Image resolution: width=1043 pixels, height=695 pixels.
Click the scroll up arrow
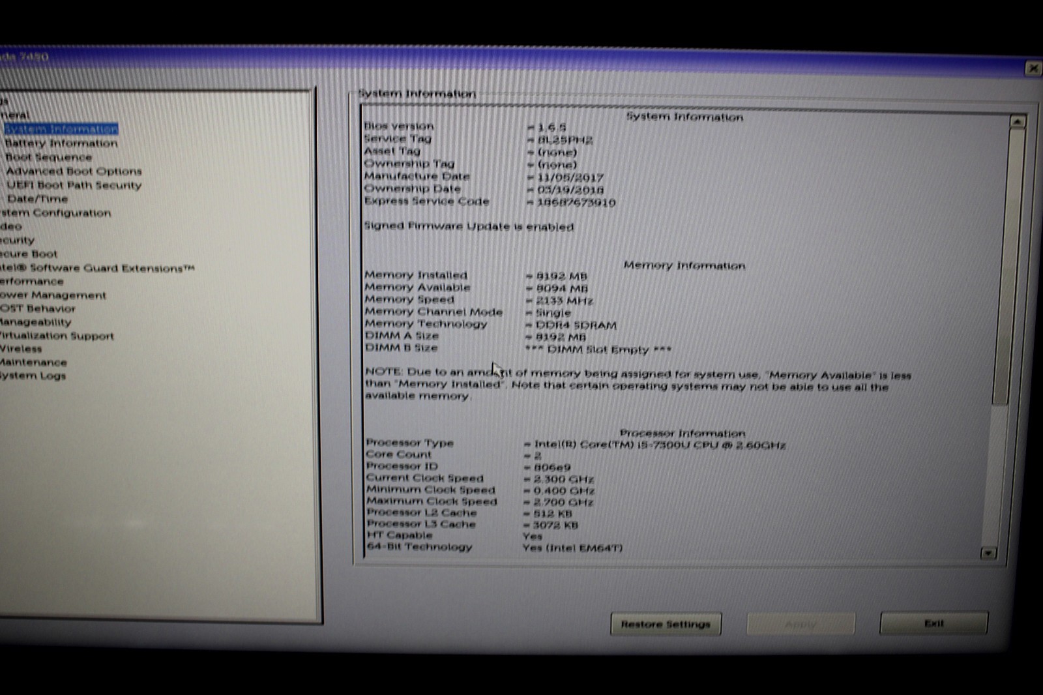tap(1017, 122)
